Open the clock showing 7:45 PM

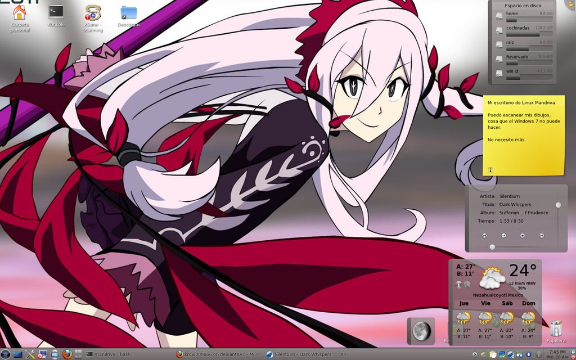point(557,354)
